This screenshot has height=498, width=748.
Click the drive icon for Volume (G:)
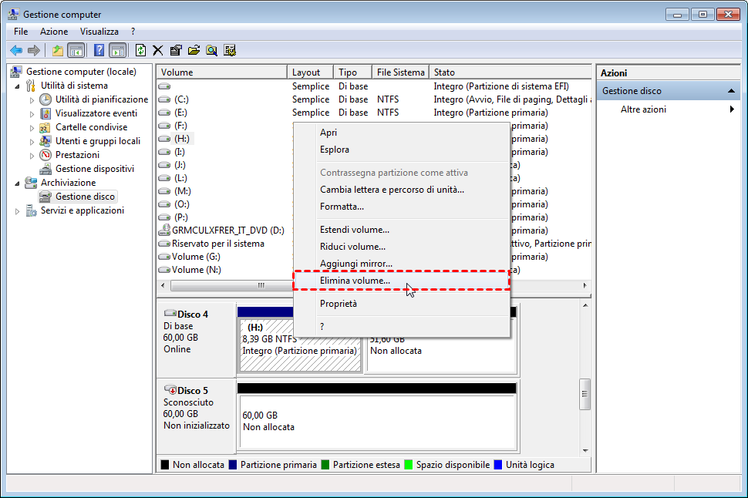[x=164, y=256]
